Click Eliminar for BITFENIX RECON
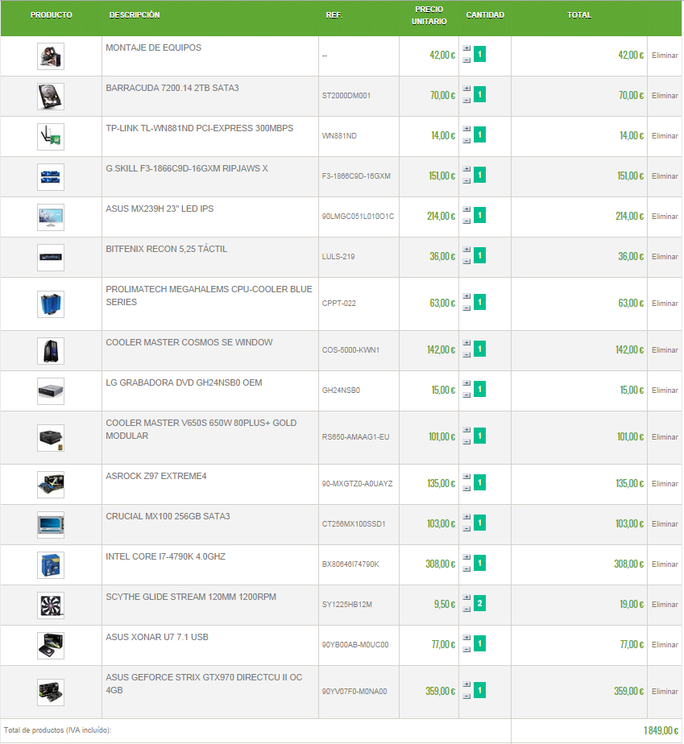 click(x=665, y=257)
